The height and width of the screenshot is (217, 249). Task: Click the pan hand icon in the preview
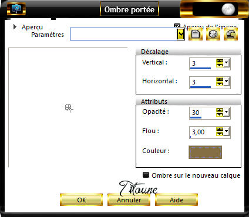(69, 108)
